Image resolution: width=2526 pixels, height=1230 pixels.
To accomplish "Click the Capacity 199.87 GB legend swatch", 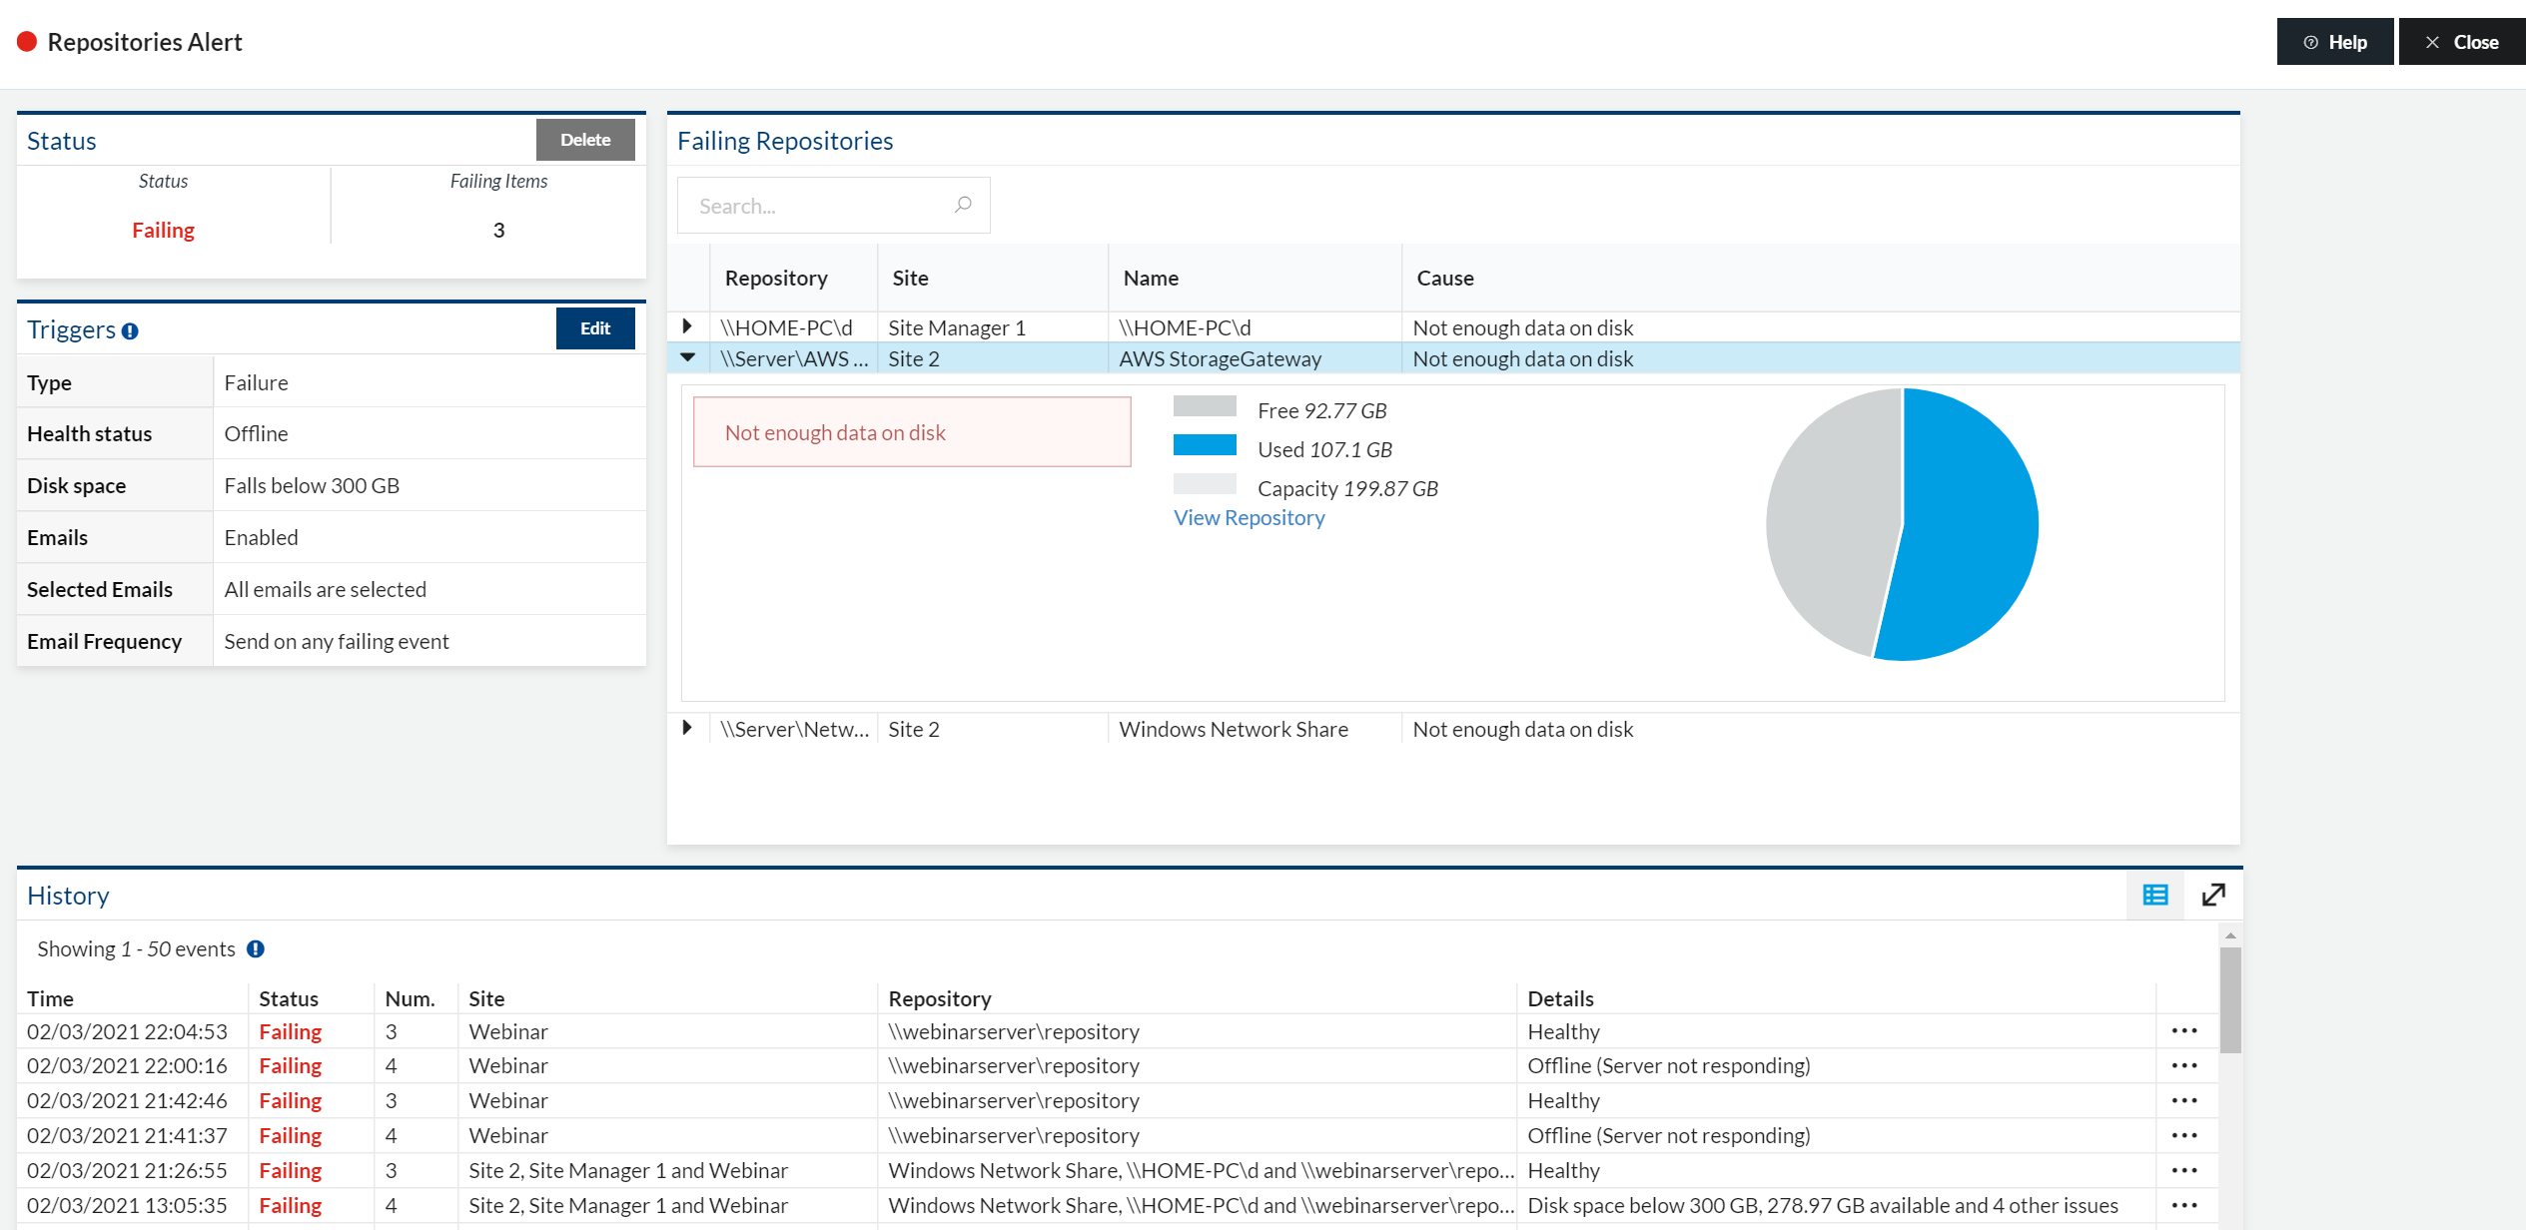I will (x=1205, y=484).
